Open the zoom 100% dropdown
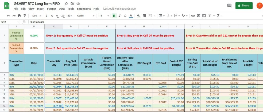The width and height of the screenshot is (263, 112). (x=36, y=16)
